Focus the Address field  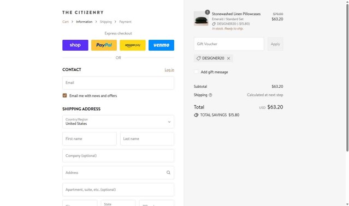[118, 173]
